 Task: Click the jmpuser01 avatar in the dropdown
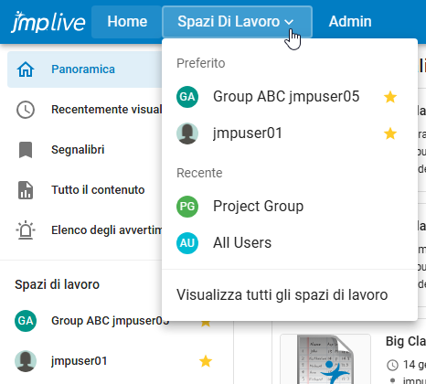pyautogui.click(x=187, y=133)
